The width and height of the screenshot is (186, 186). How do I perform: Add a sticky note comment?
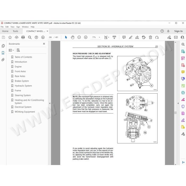click(124, 37)
